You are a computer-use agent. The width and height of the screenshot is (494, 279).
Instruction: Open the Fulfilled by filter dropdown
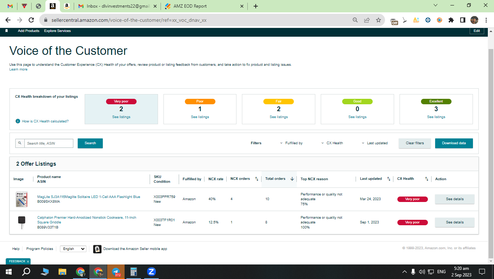click(291, 143)
